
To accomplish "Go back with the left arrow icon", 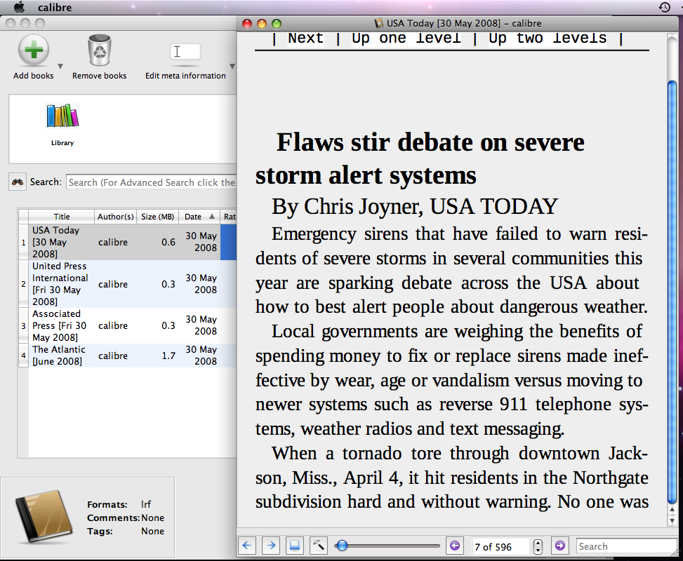I will pyautogui.click(x=247, y=546).
